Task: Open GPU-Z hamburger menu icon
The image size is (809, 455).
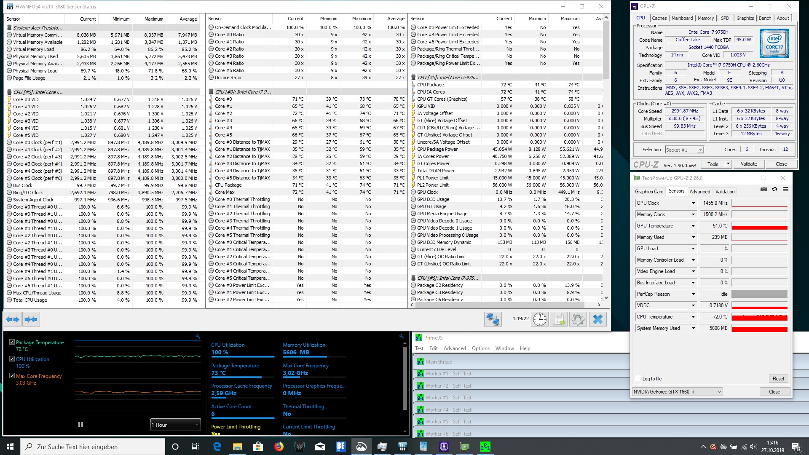Action: [x=785, y=190]
